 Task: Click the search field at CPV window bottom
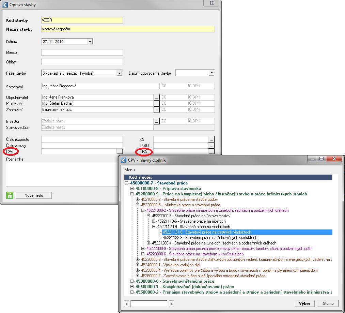[149, 303]
